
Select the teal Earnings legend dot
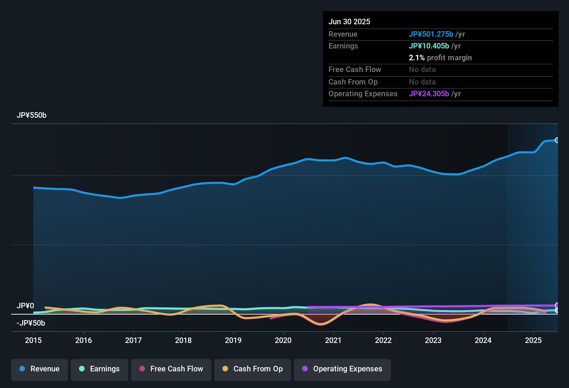pos(82,369)
